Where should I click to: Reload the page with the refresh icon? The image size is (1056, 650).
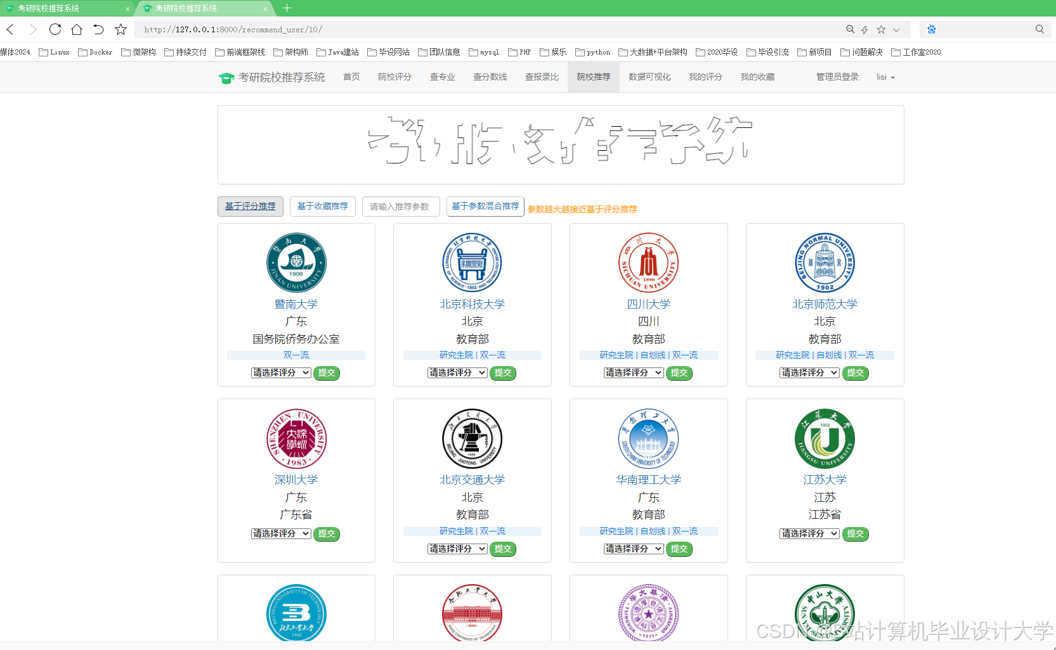tap(55, 29)
